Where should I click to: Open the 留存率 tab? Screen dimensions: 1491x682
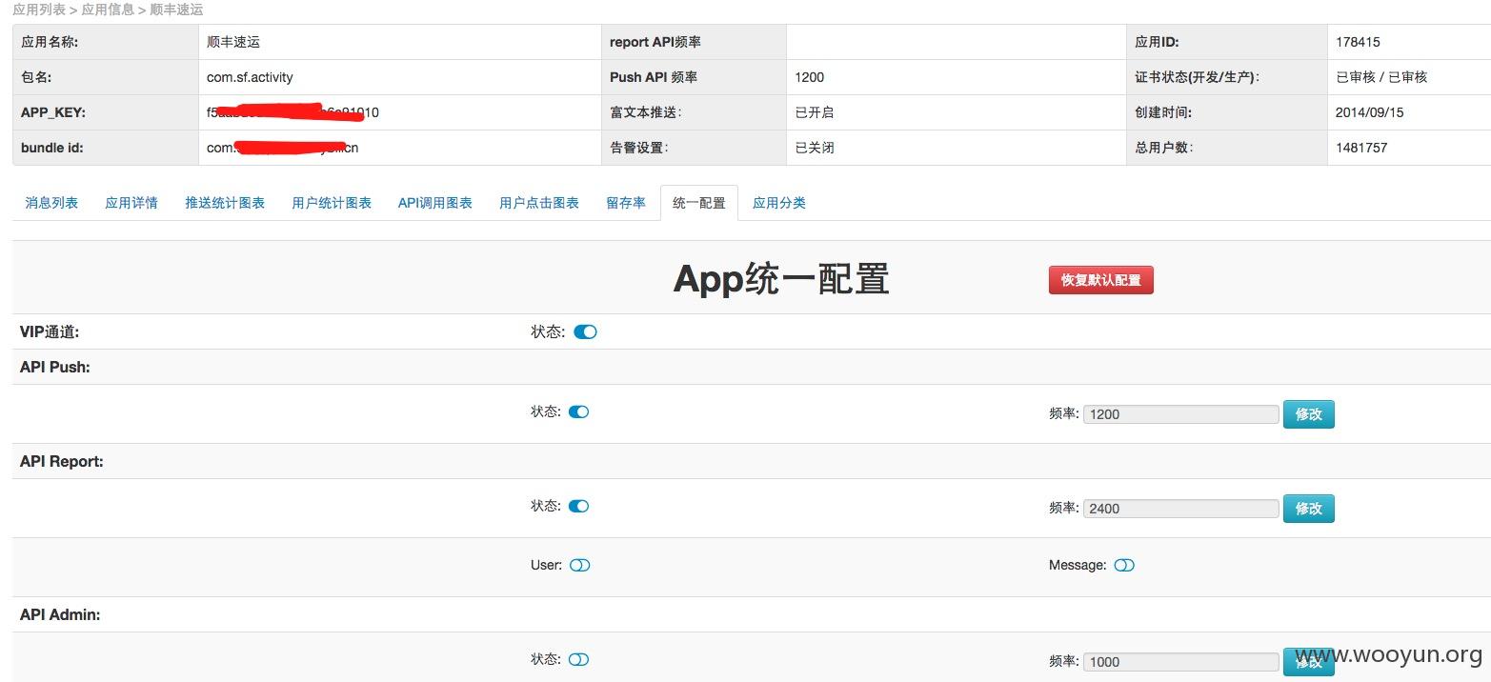tap(626, 203)
